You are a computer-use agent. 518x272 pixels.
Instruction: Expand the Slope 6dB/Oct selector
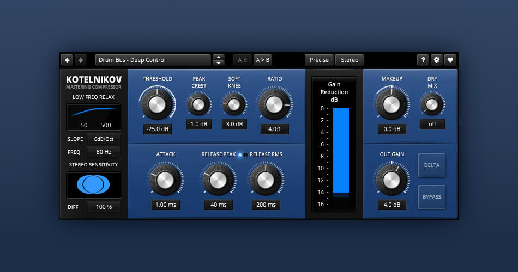tap(104, 139)
